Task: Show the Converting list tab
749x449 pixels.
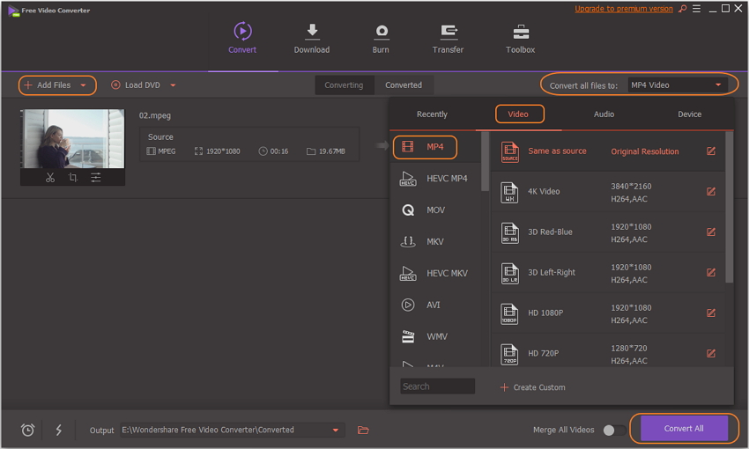Action: pyautogui.click(x=344, y=85)
